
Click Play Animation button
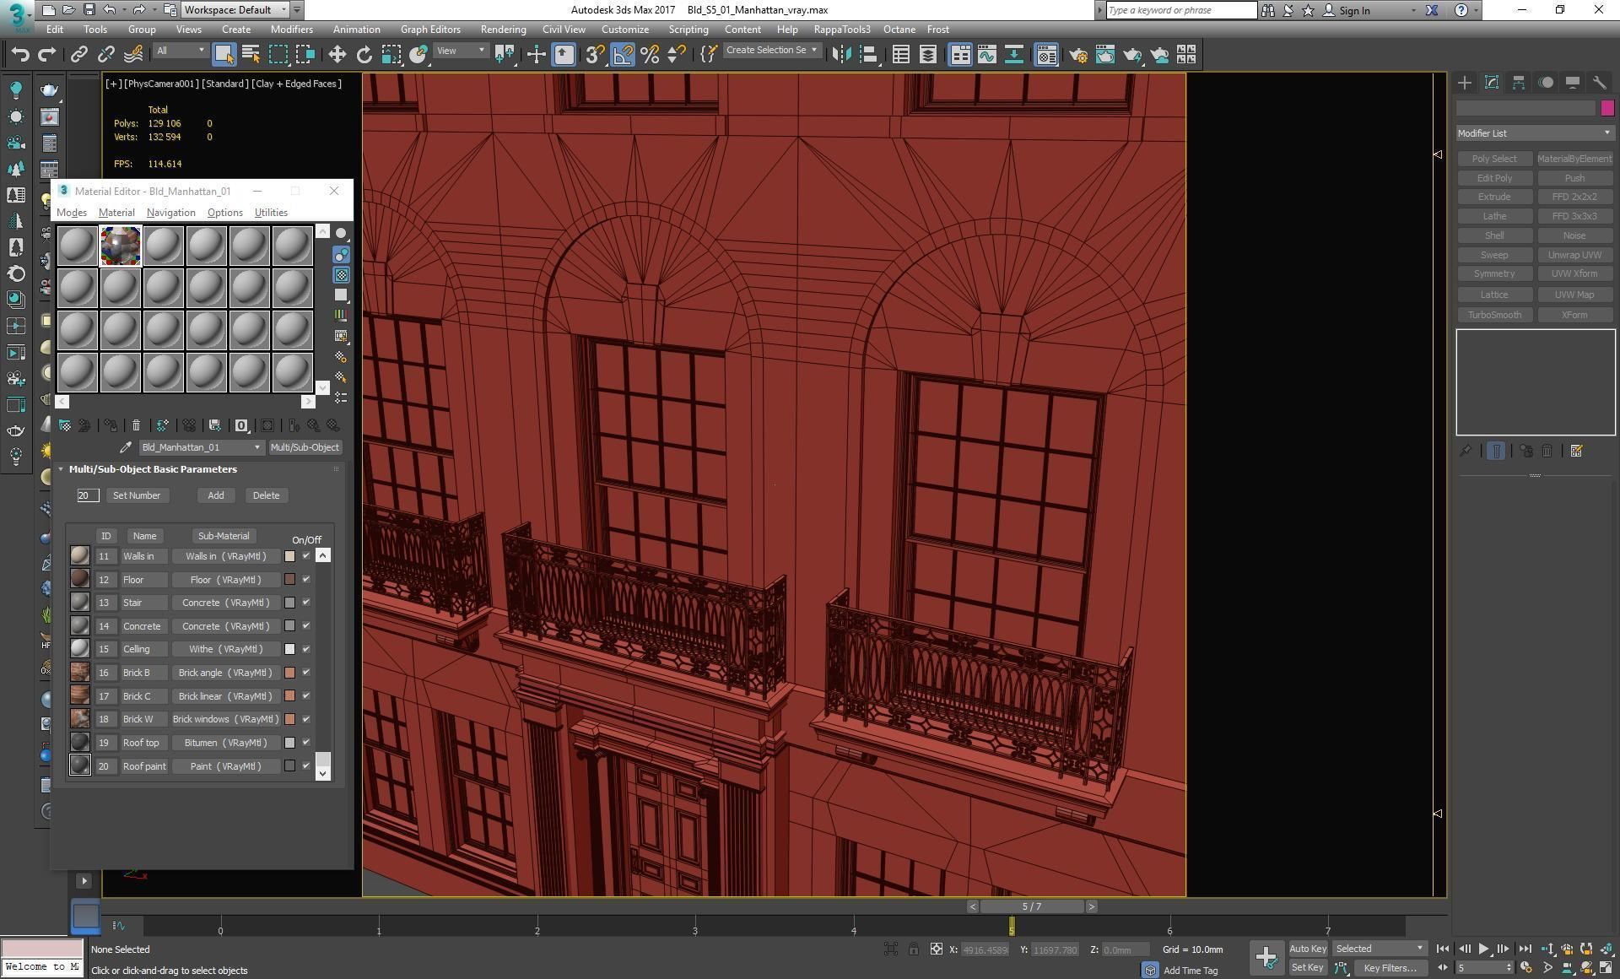(x=1483, y=949)
